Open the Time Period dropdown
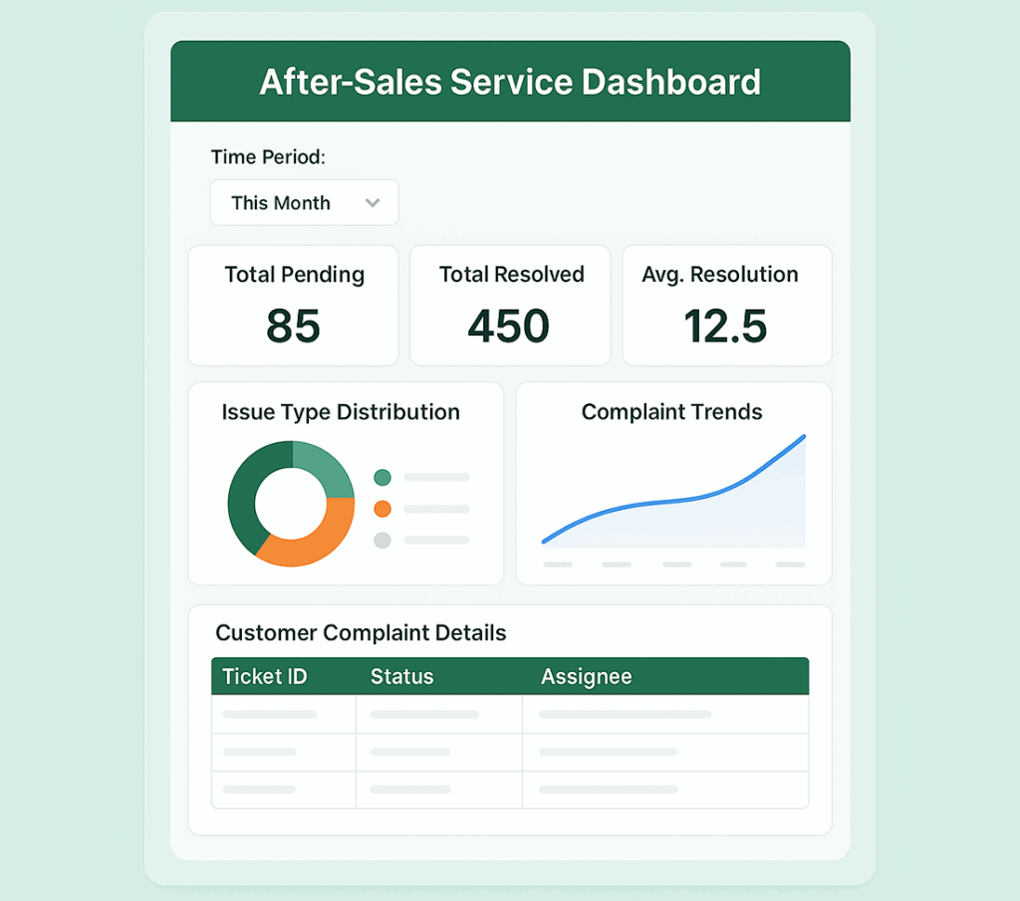Screen dimensions: 1020x901 [304, 202]
